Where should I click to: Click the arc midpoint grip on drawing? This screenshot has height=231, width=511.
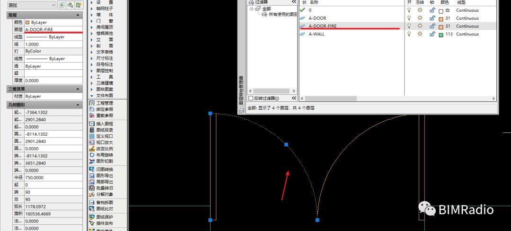tap(286, 144)
